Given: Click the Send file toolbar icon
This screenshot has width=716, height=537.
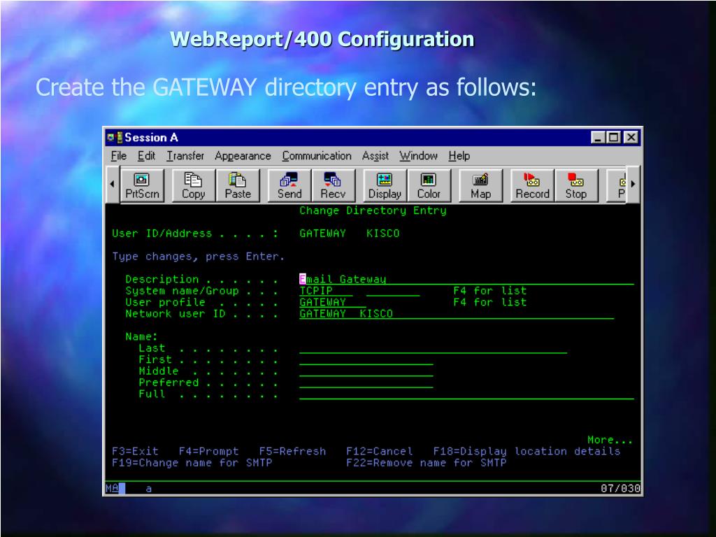Looking at the screenshot, I should pos(289,185).
